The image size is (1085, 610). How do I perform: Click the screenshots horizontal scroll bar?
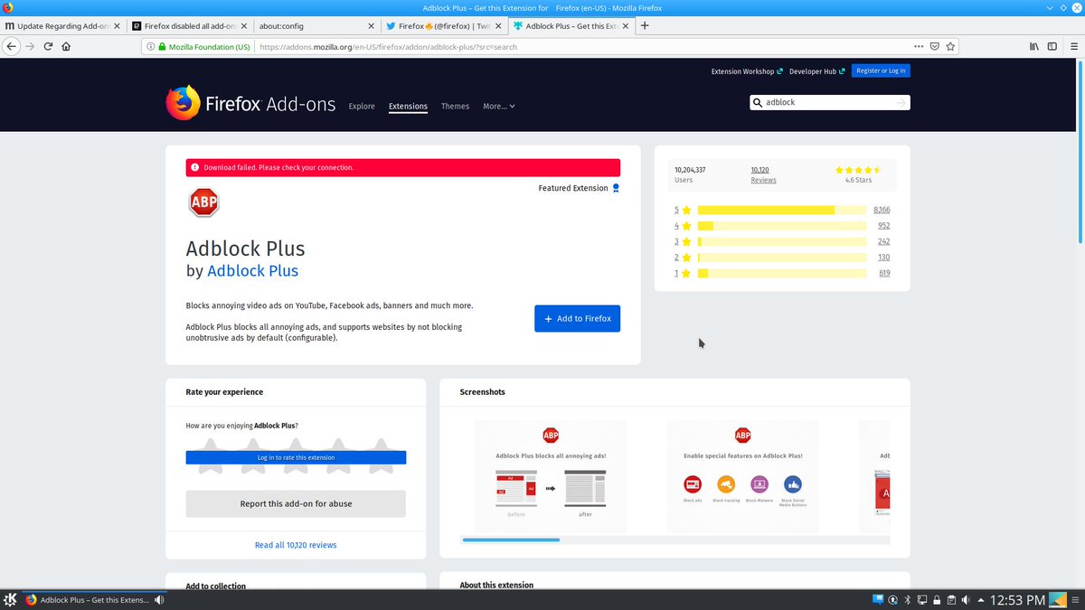511,540
